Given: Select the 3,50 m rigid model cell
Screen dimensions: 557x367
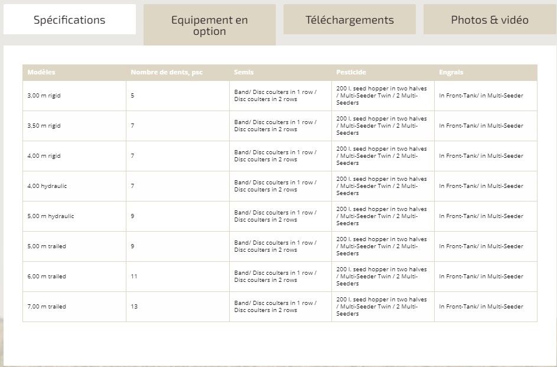Looking at the screenshot, I should (x=44, y=126).
